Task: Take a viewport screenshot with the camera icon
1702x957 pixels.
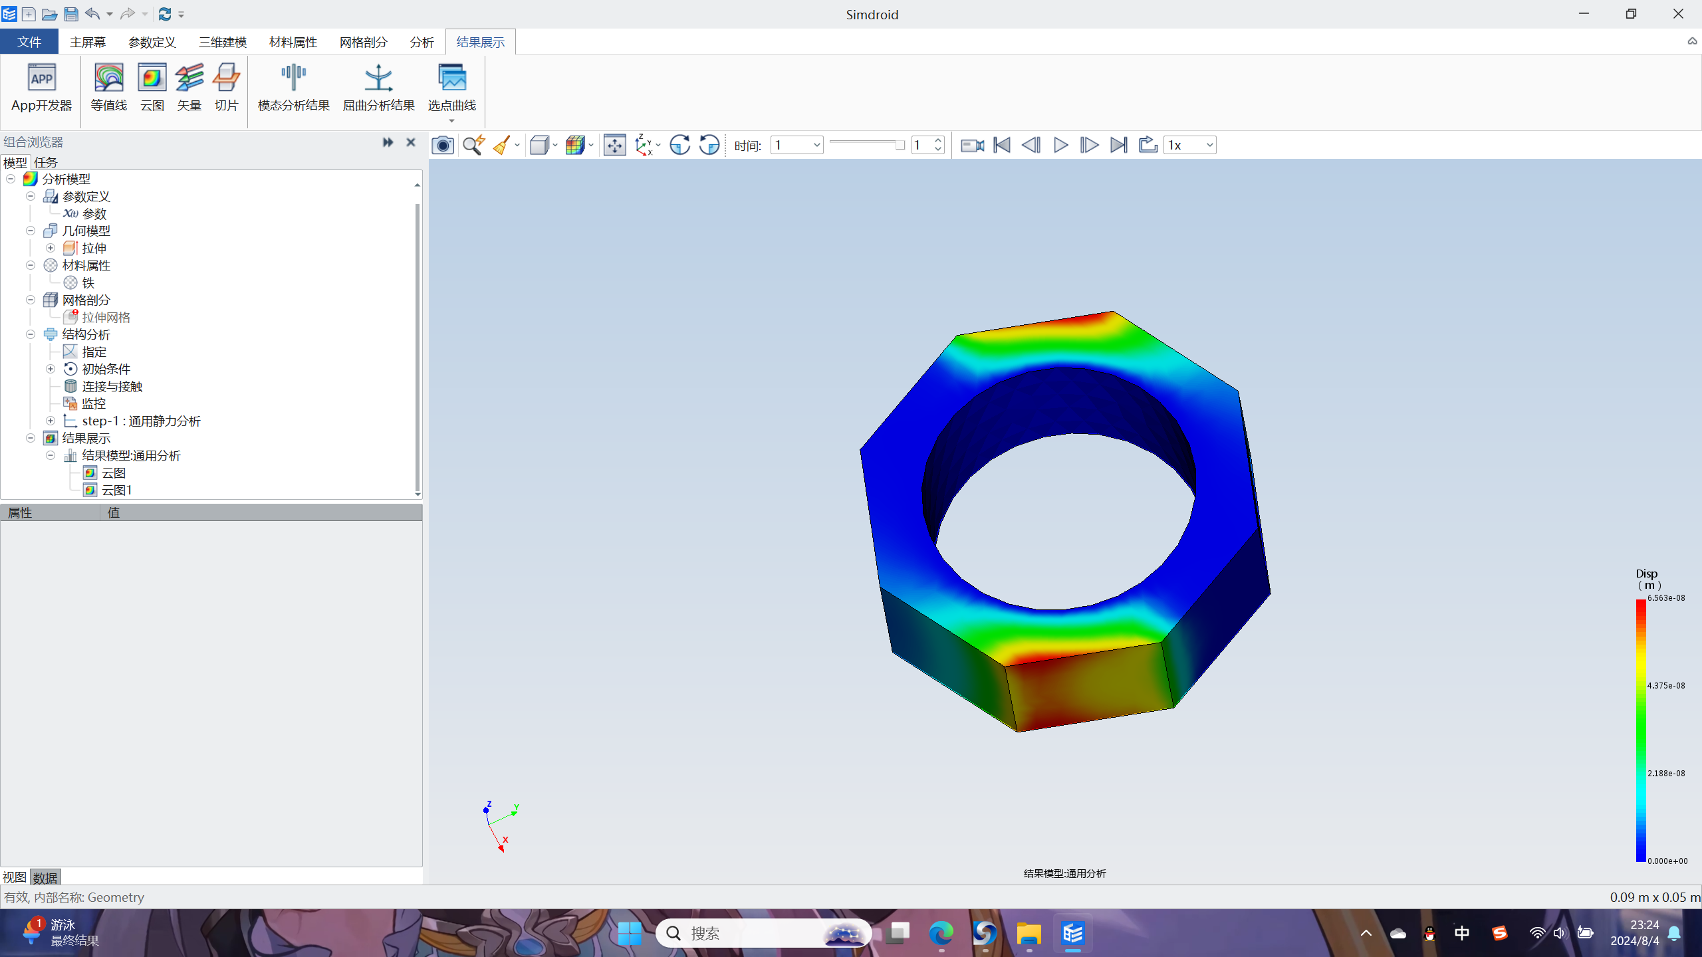Action: 443,145
